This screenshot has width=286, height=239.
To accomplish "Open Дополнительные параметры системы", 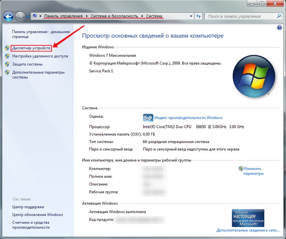I will tap(38, 75).
